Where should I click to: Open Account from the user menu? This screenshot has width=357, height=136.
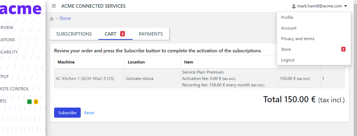click(x=289, y=28)
